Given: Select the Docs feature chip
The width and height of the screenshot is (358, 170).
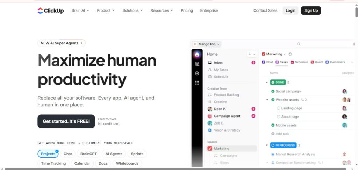Looking at the screenshot, I should point(103,163).
